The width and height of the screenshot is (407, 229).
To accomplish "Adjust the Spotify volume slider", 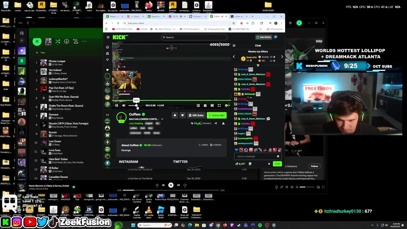I will click(x=306, y=187).
